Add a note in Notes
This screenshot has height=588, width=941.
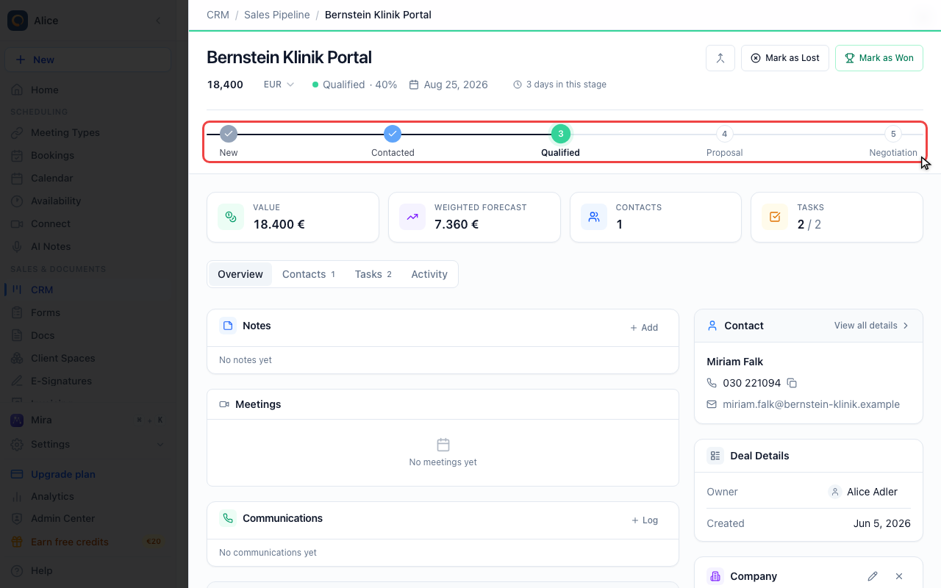click(644, 328)
